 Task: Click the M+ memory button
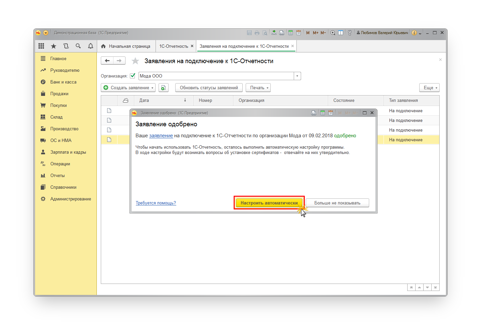(x=315, y=33)
